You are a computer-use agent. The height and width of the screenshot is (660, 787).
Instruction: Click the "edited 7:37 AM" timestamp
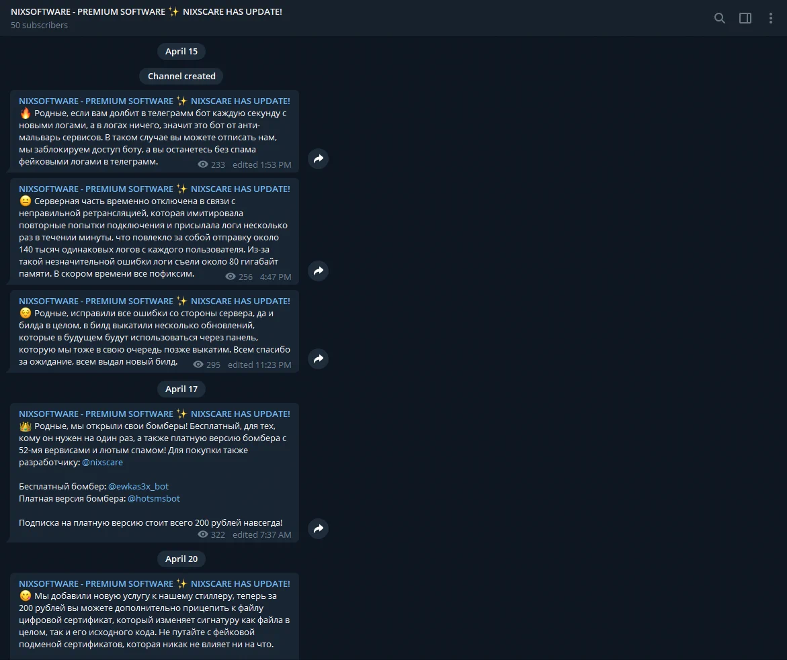point(261,535)
